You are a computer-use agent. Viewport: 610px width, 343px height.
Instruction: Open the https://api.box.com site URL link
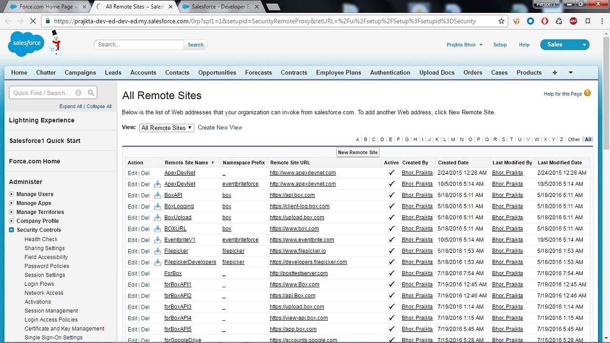292,195
